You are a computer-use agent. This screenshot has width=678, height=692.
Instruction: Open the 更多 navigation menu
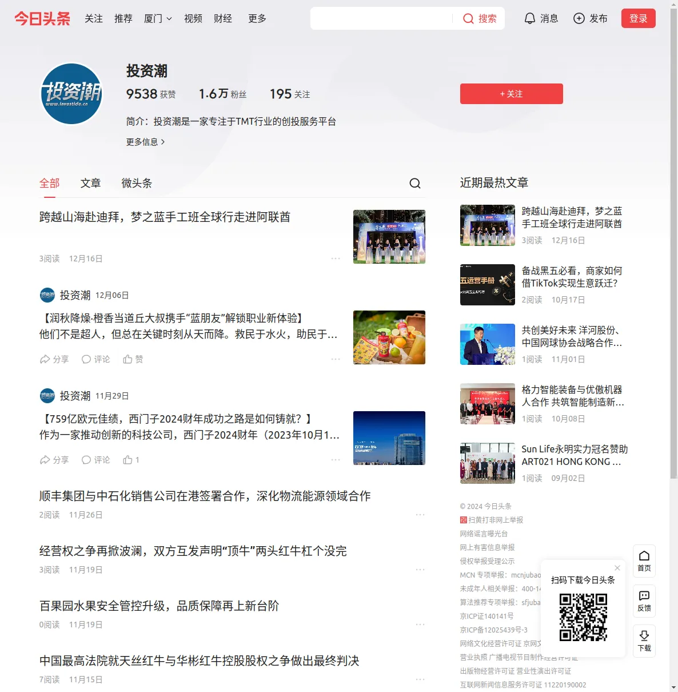coord(257,18)
